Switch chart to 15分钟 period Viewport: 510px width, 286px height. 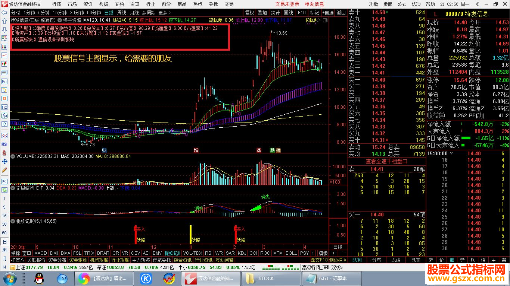click(60, 13)
